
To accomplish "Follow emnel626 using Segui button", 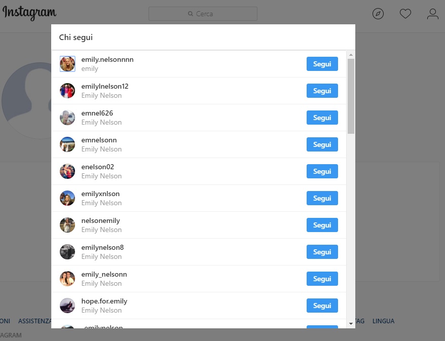I will click(x=322, y=118).
